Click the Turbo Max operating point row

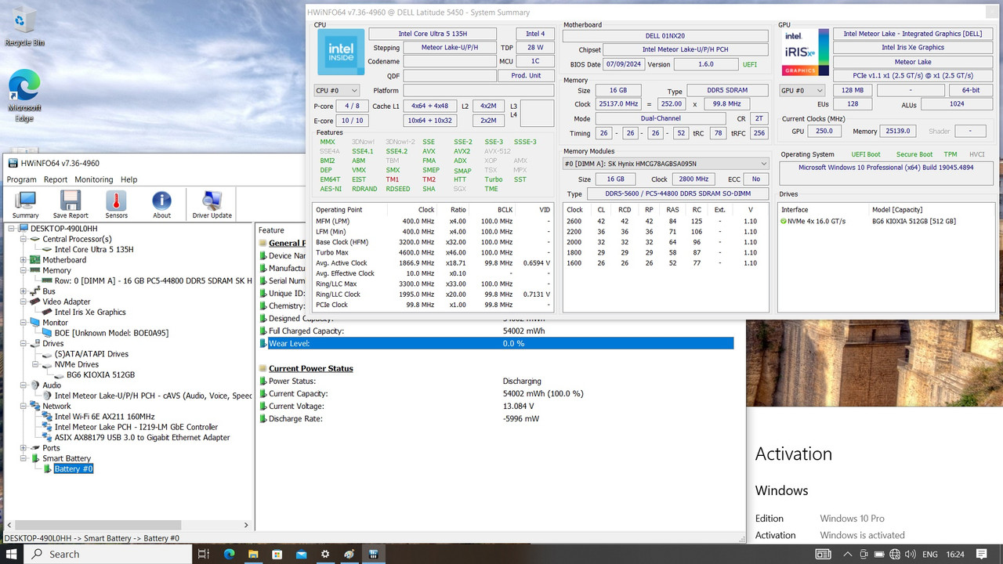433,253
